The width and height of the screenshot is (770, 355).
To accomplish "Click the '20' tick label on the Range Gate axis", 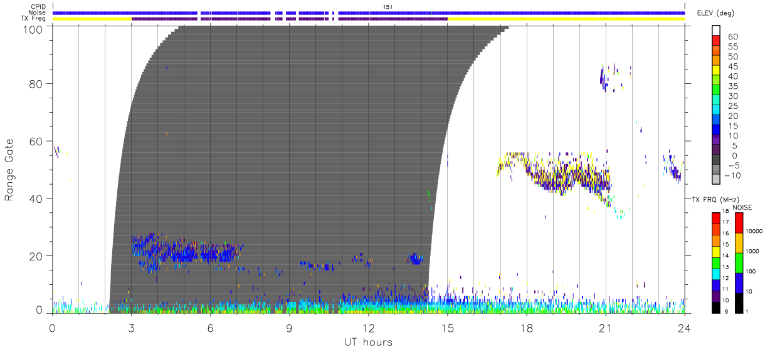I will 36,256.
